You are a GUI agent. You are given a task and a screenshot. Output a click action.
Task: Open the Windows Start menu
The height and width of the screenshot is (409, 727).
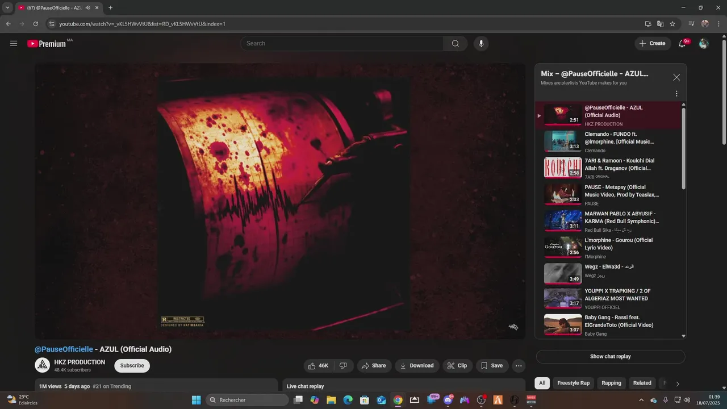tap(196, 400)
